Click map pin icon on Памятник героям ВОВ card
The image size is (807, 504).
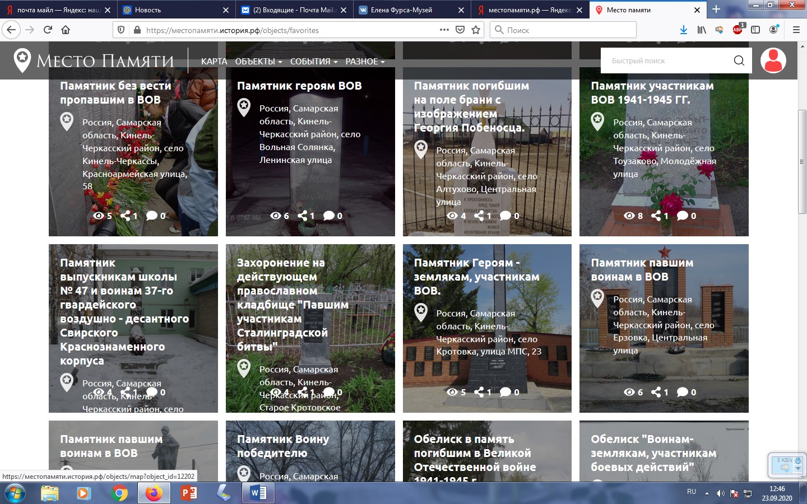point(244,107)
